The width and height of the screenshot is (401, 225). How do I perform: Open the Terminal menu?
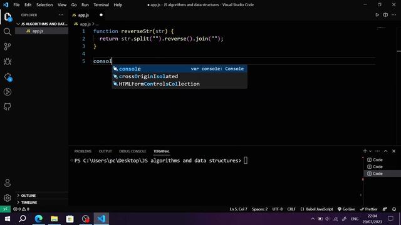point(101,4)
